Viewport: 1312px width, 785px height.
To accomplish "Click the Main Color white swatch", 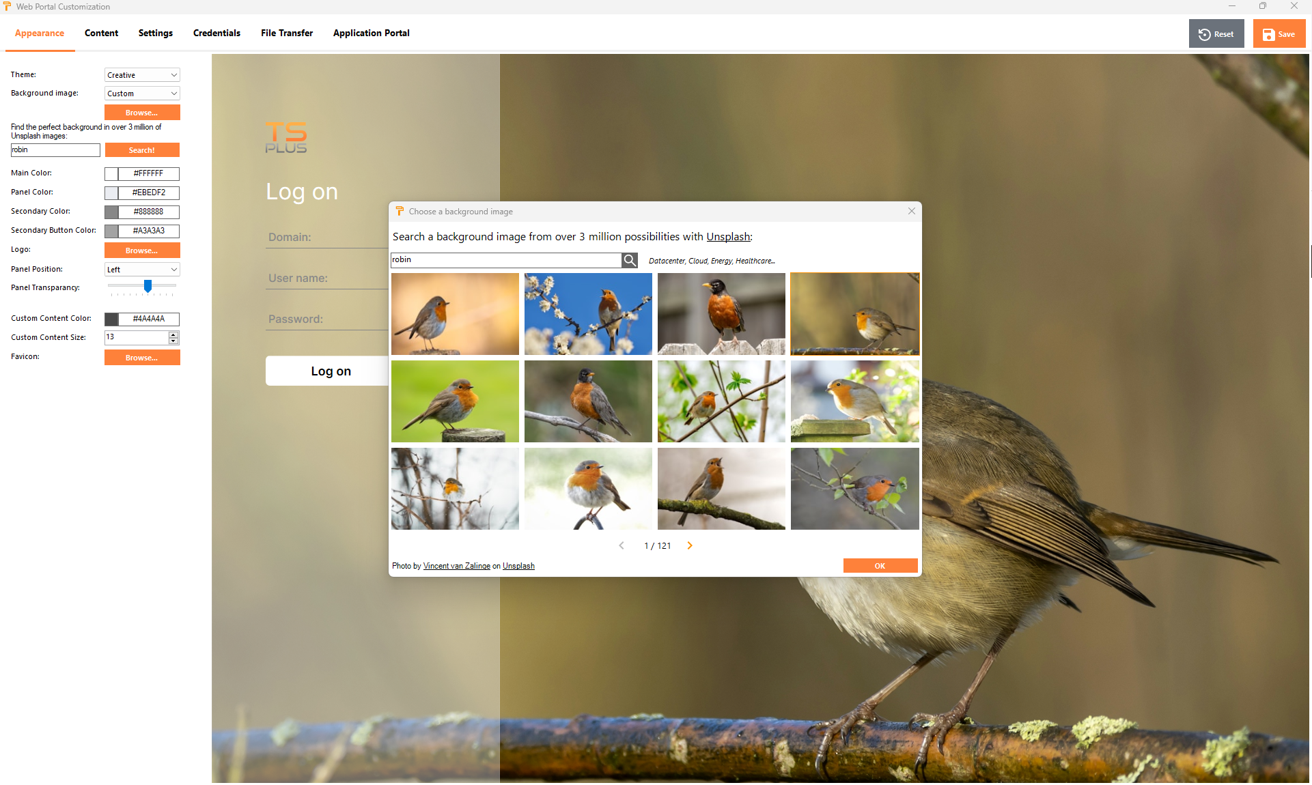I will (x=111, y=173).
